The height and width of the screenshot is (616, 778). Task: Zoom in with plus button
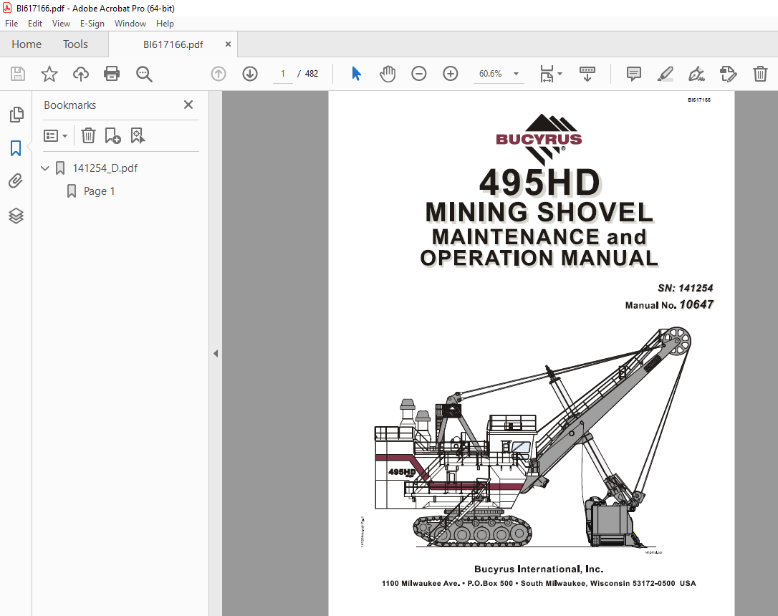point(450,74)
